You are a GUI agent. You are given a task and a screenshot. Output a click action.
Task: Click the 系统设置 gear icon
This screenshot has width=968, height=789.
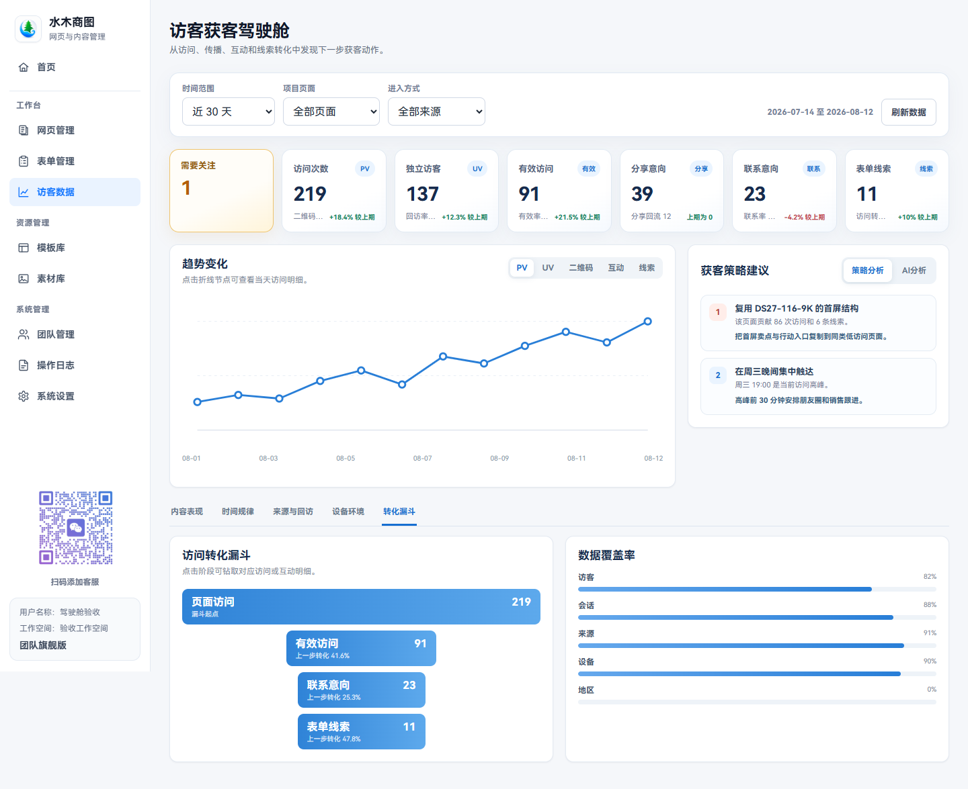point(24,396)
